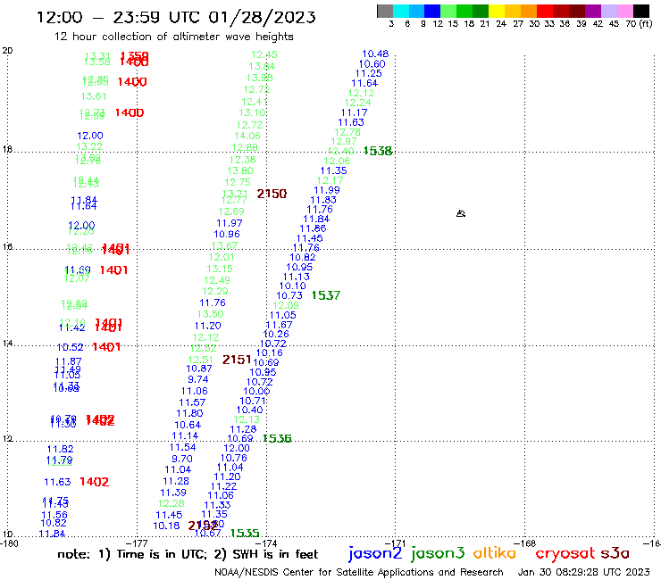661x580 pixels.
Task: Click the wave height value 11.25
Action: [368, 73]
